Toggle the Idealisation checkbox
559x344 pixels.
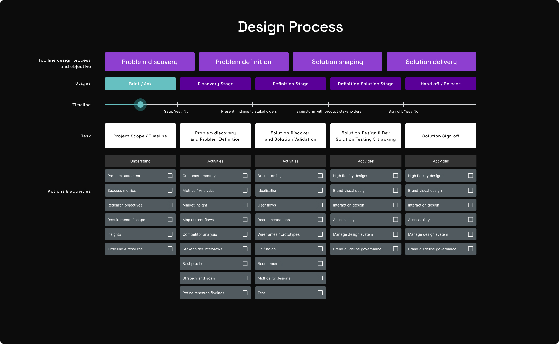click(x=320, y=190)
